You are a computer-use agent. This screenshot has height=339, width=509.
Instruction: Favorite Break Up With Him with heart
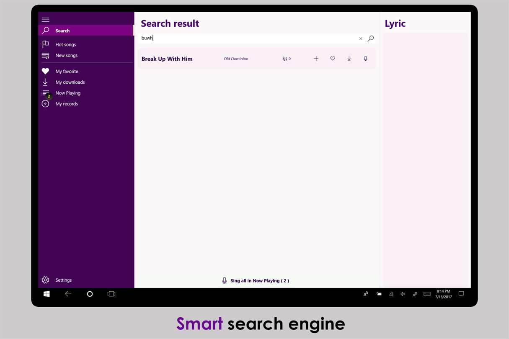(333, 59)
